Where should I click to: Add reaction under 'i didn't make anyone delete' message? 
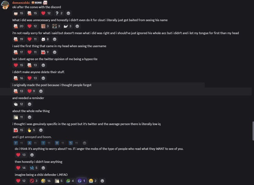pos(43,78)
